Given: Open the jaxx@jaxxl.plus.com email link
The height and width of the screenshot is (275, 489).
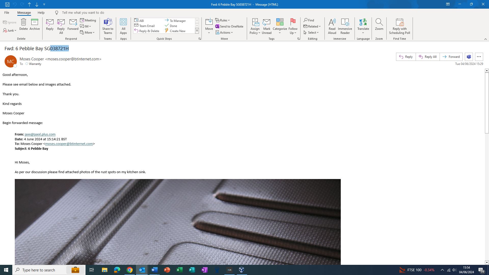Looking at the screenshot, I should 40,134.
